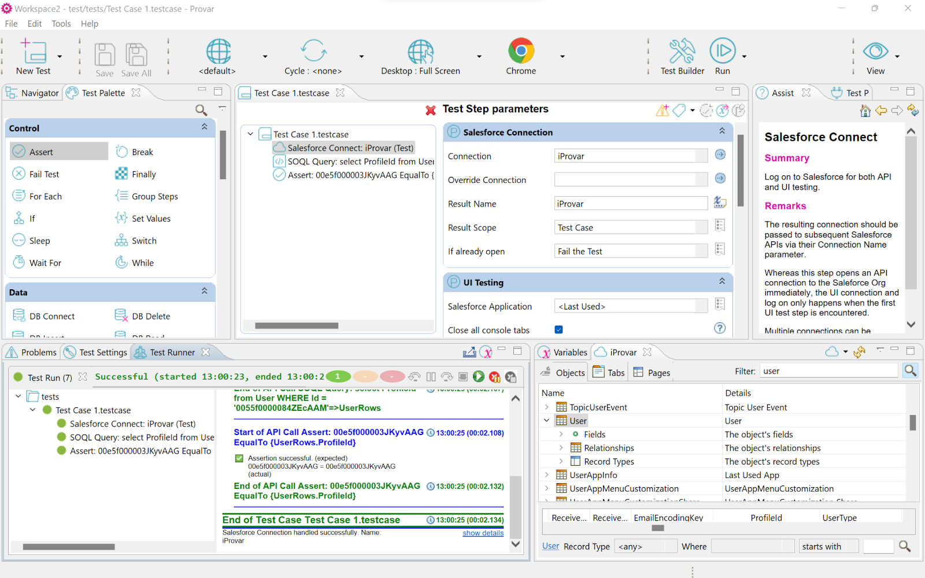Open the Run dropdown arrow
The height and width of the screenshot is (578, 925).
coord(744,57)
